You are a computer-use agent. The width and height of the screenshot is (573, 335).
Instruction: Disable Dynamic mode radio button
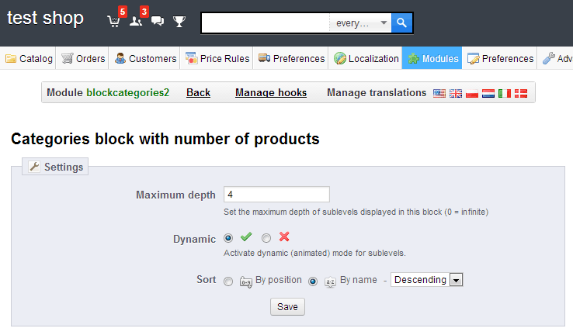point(266,238)
